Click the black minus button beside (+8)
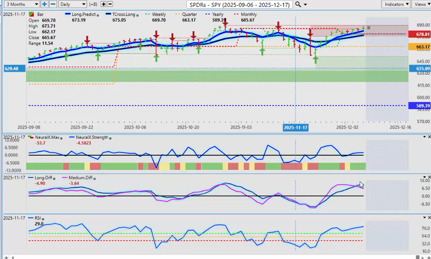The height and width of the screenshot is (259, 431). click(110, 4)
